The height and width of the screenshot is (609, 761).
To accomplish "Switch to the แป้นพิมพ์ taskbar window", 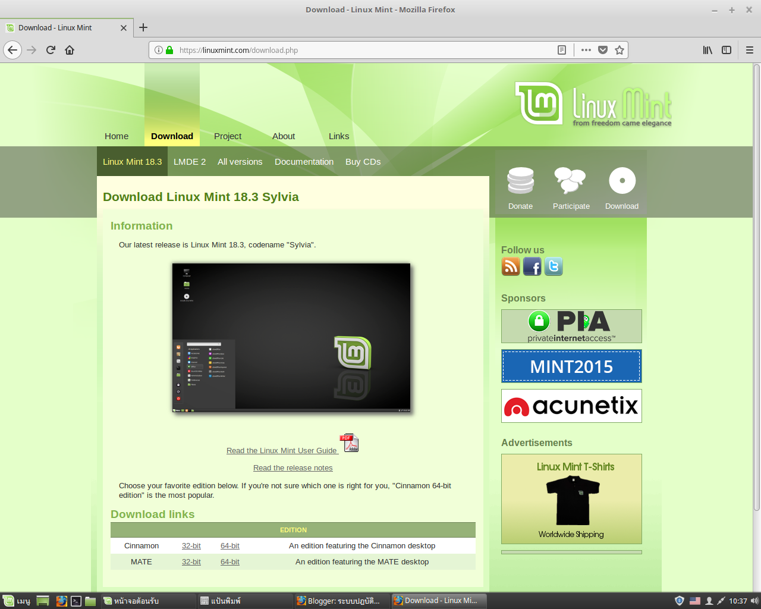I will (245, 601).
